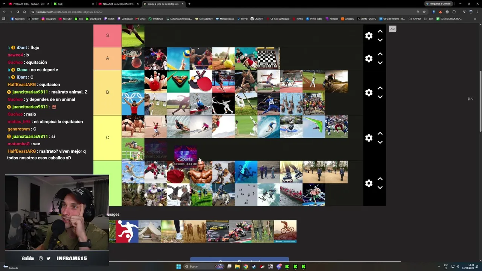Open the Mercadolibre bookmark
This screenshot has width=482, height=271.
click(x=203, y=19)
